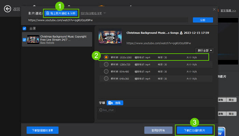Select the 1920x1080 mp4 resolution option
Screen dimensions: 239x136
coord(154,57)
